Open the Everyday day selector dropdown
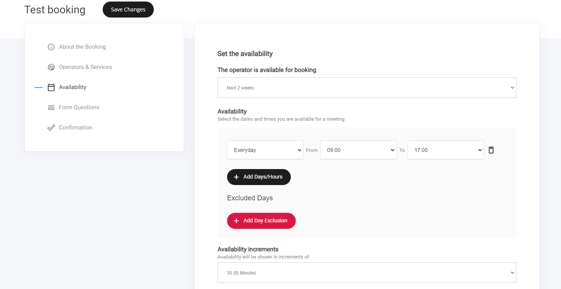The height and width of the screenshot is (289, 561). click(265, 150)
